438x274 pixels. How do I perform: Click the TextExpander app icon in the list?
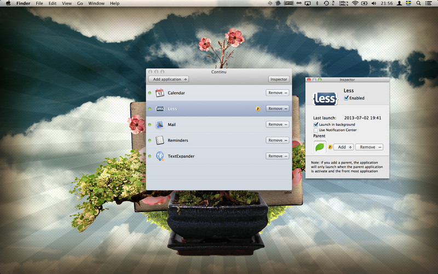point(160,156)
